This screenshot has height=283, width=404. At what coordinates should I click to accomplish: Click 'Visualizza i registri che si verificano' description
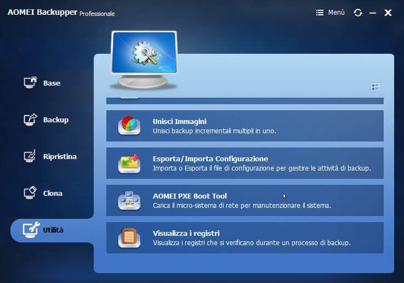point(252,243)
